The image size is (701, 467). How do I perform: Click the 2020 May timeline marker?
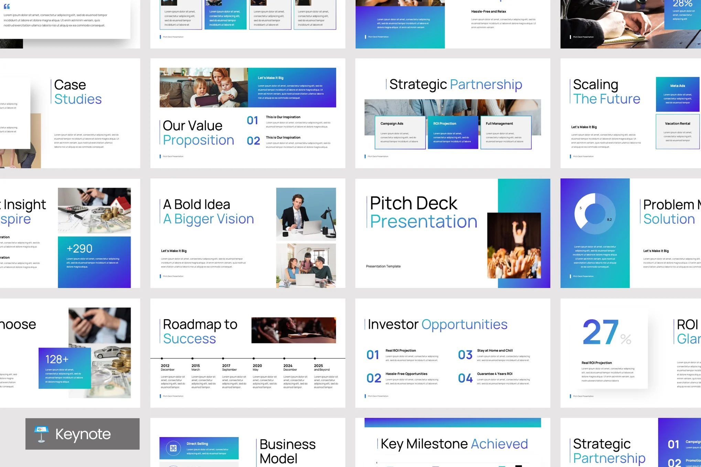(254, 359)
